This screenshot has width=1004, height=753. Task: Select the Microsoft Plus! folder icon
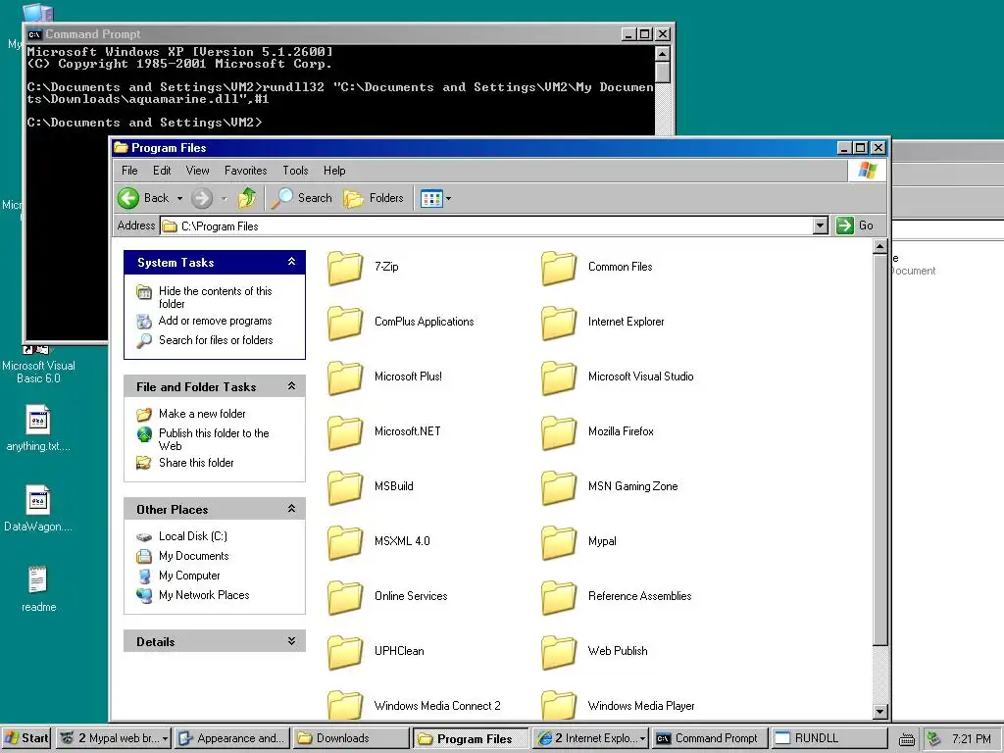click(x=345, y=377)
